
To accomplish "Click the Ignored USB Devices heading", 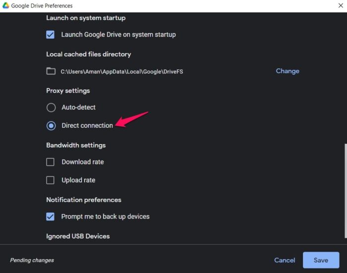I will [78, 236].
